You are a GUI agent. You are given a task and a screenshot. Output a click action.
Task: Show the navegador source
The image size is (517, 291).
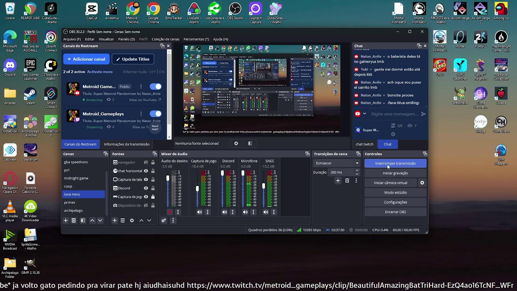coord(146,162)
